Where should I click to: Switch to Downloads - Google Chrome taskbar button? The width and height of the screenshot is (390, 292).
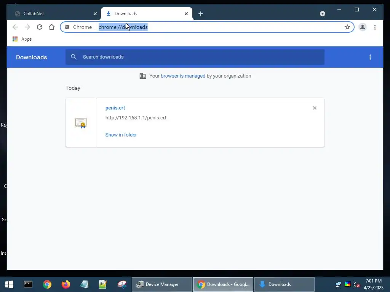tap(223, 284)
